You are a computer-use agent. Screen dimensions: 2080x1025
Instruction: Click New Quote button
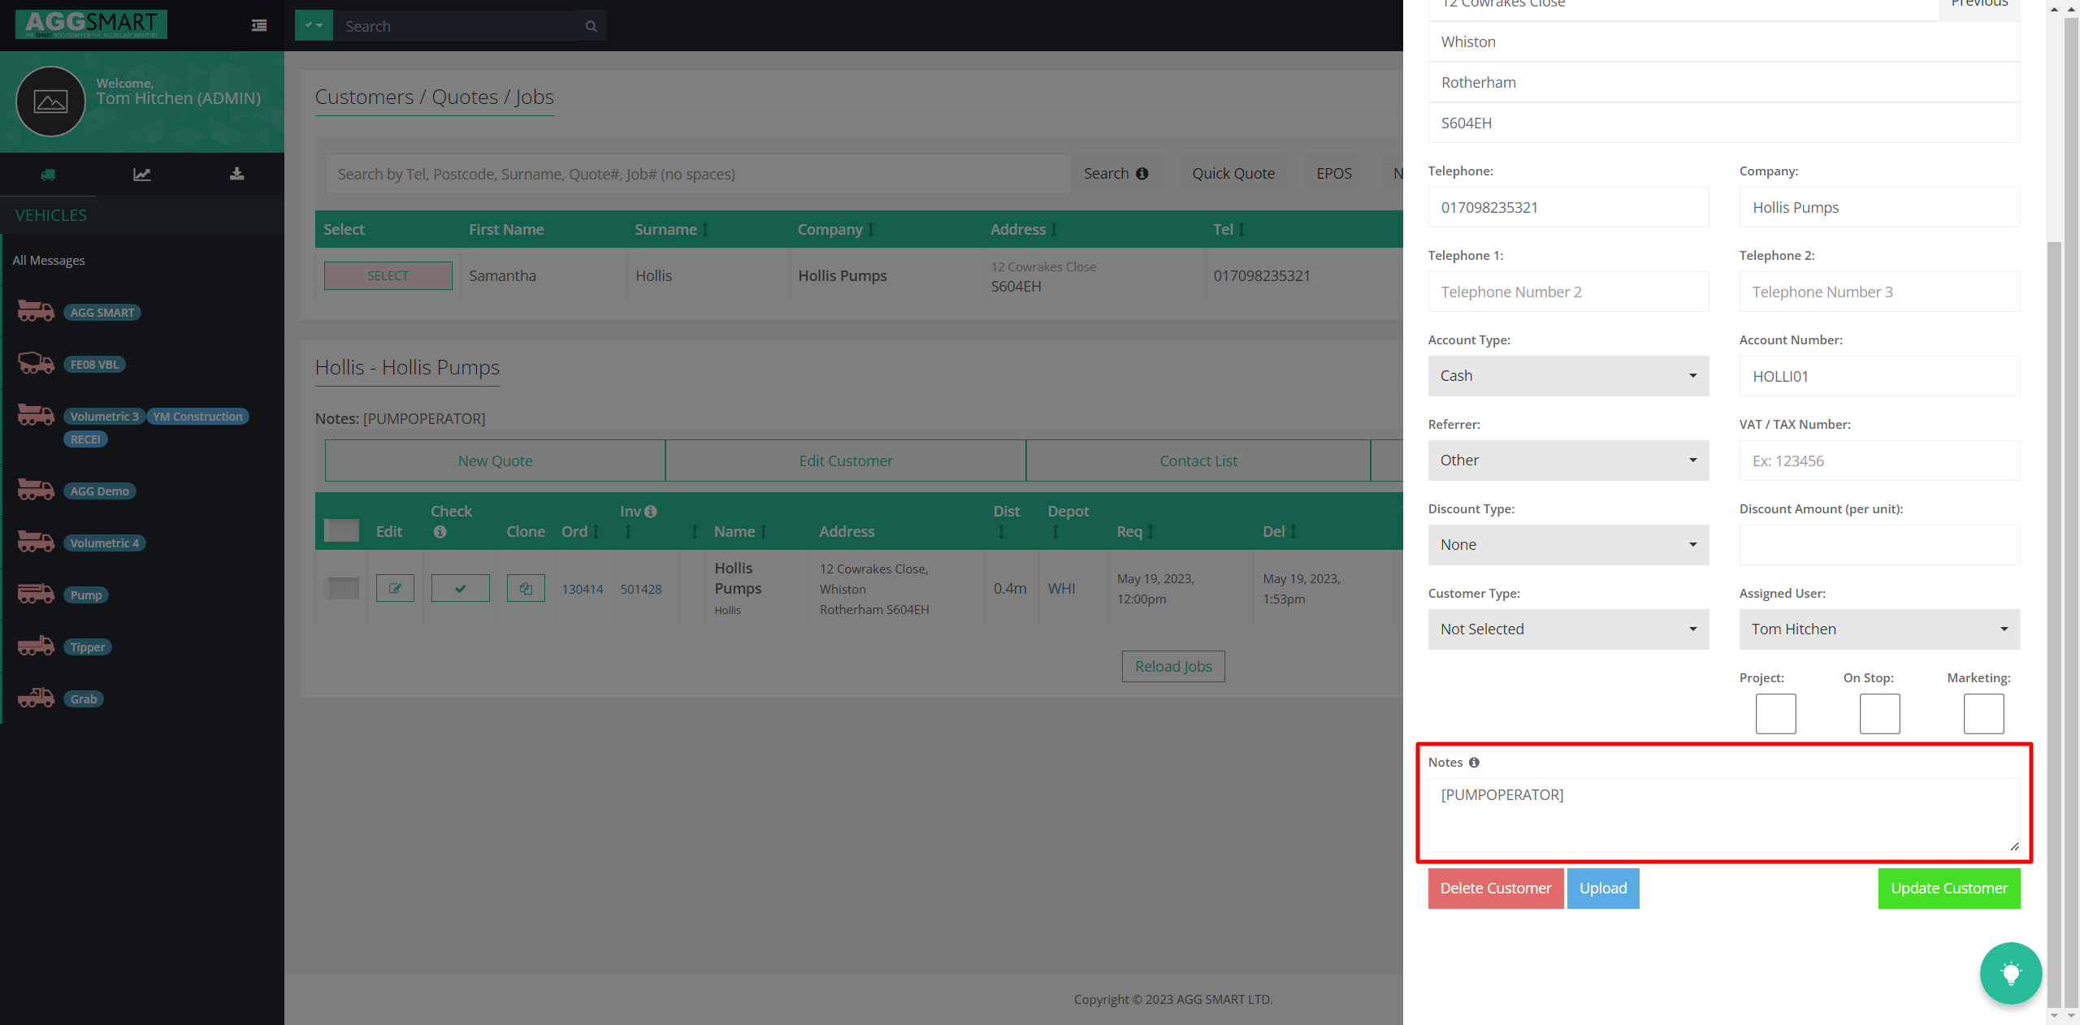(495, 461)
